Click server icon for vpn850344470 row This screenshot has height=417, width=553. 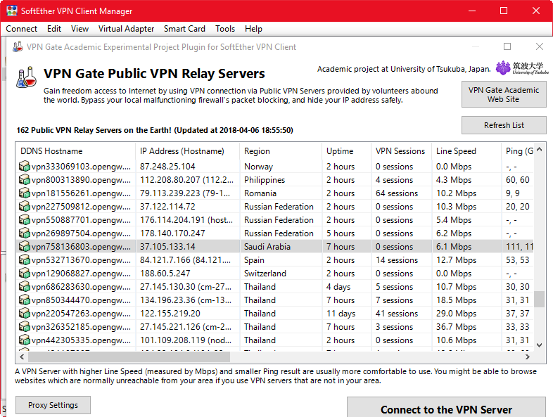[25, 300]
